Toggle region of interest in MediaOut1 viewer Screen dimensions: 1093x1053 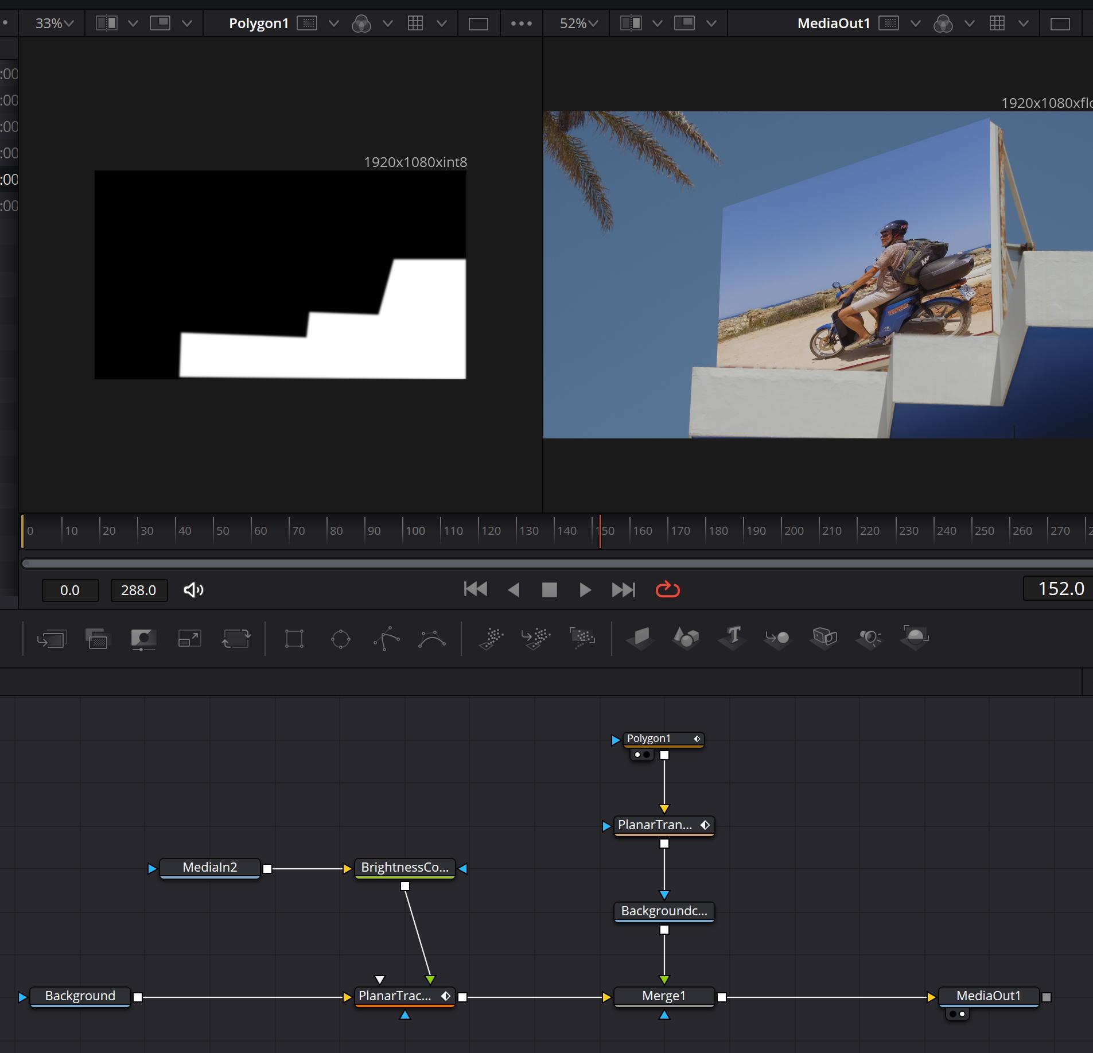pos(889,23)
